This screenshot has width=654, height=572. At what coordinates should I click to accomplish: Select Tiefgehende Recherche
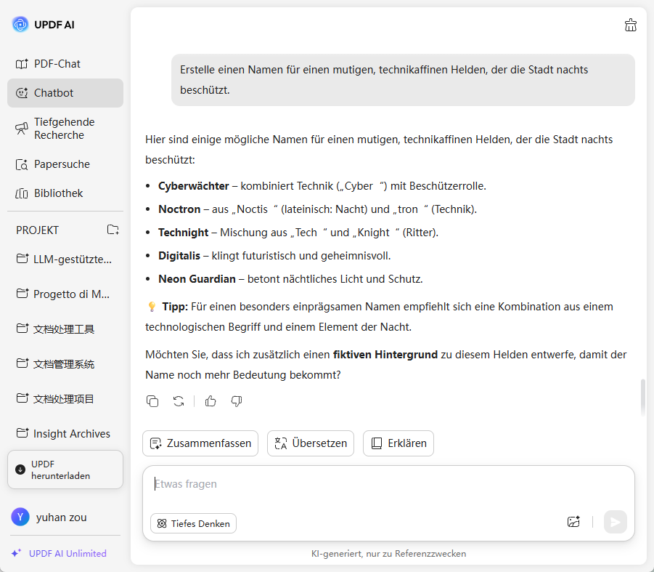pos(64,129)
